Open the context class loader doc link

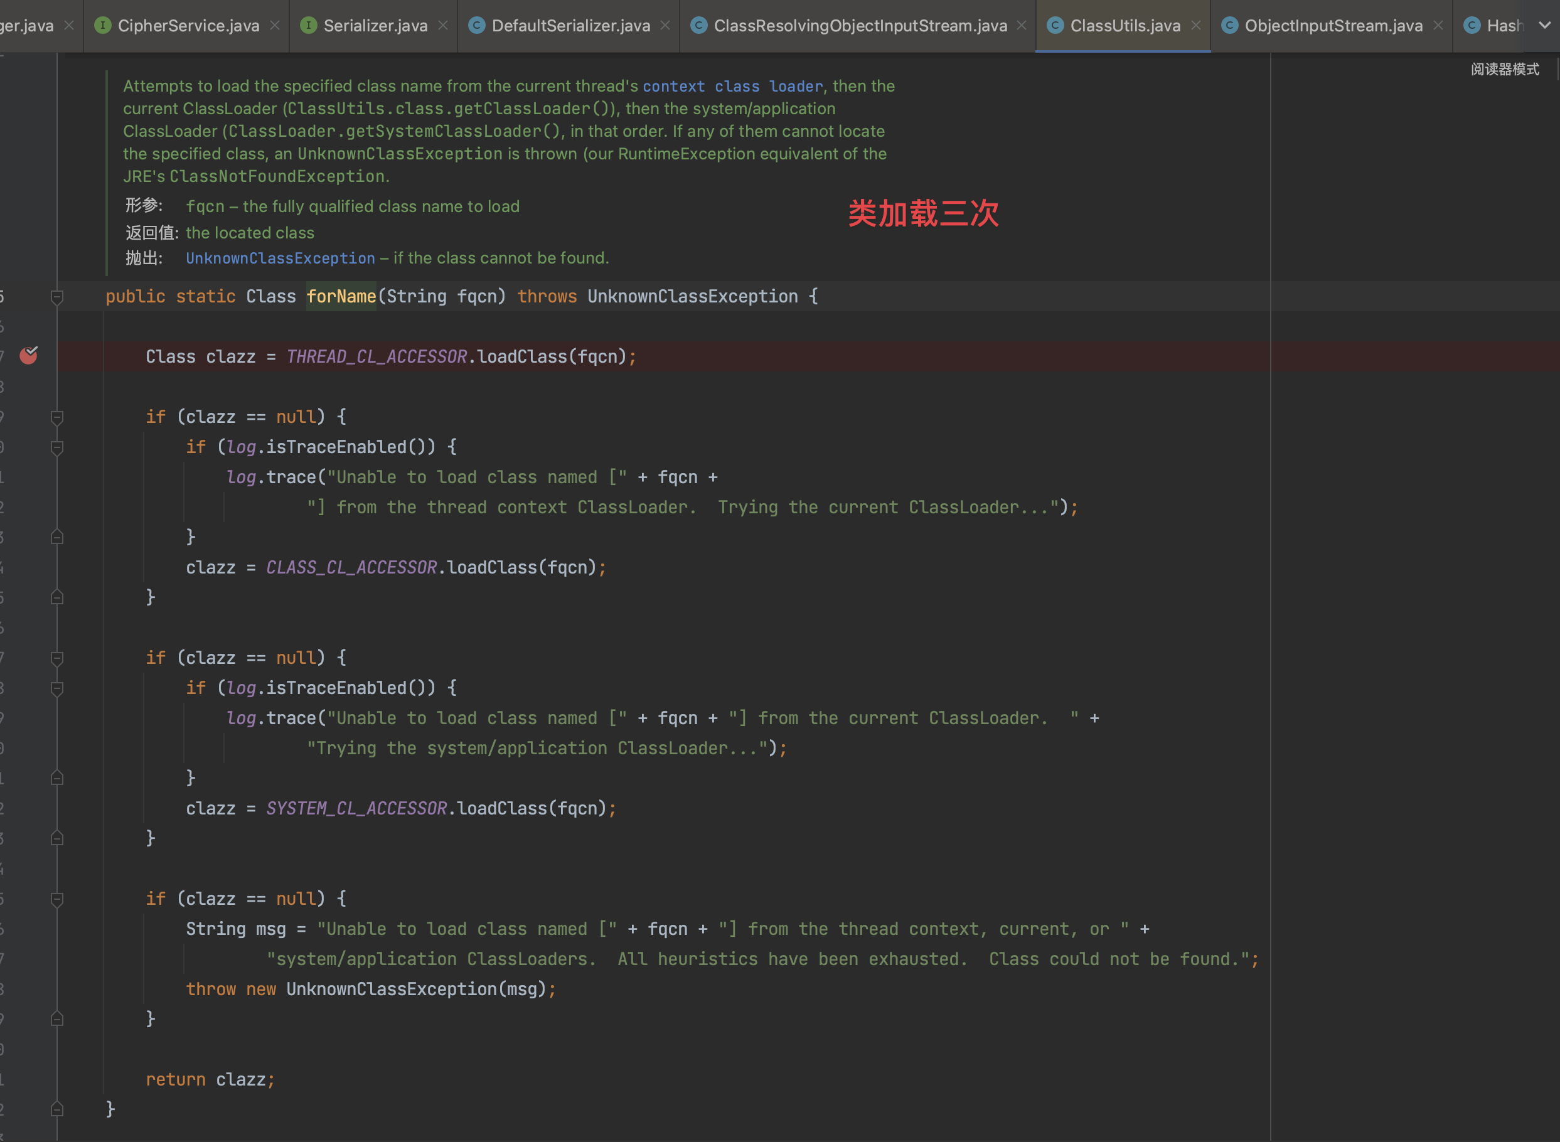pyautogui.click(x=733, y=87)
